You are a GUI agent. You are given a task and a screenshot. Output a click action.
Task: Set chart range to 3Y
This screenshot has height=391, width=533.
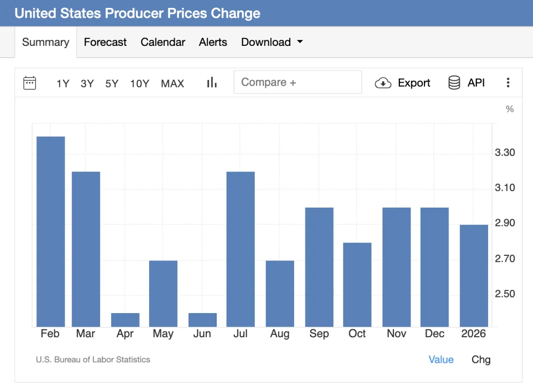point(87,84)
